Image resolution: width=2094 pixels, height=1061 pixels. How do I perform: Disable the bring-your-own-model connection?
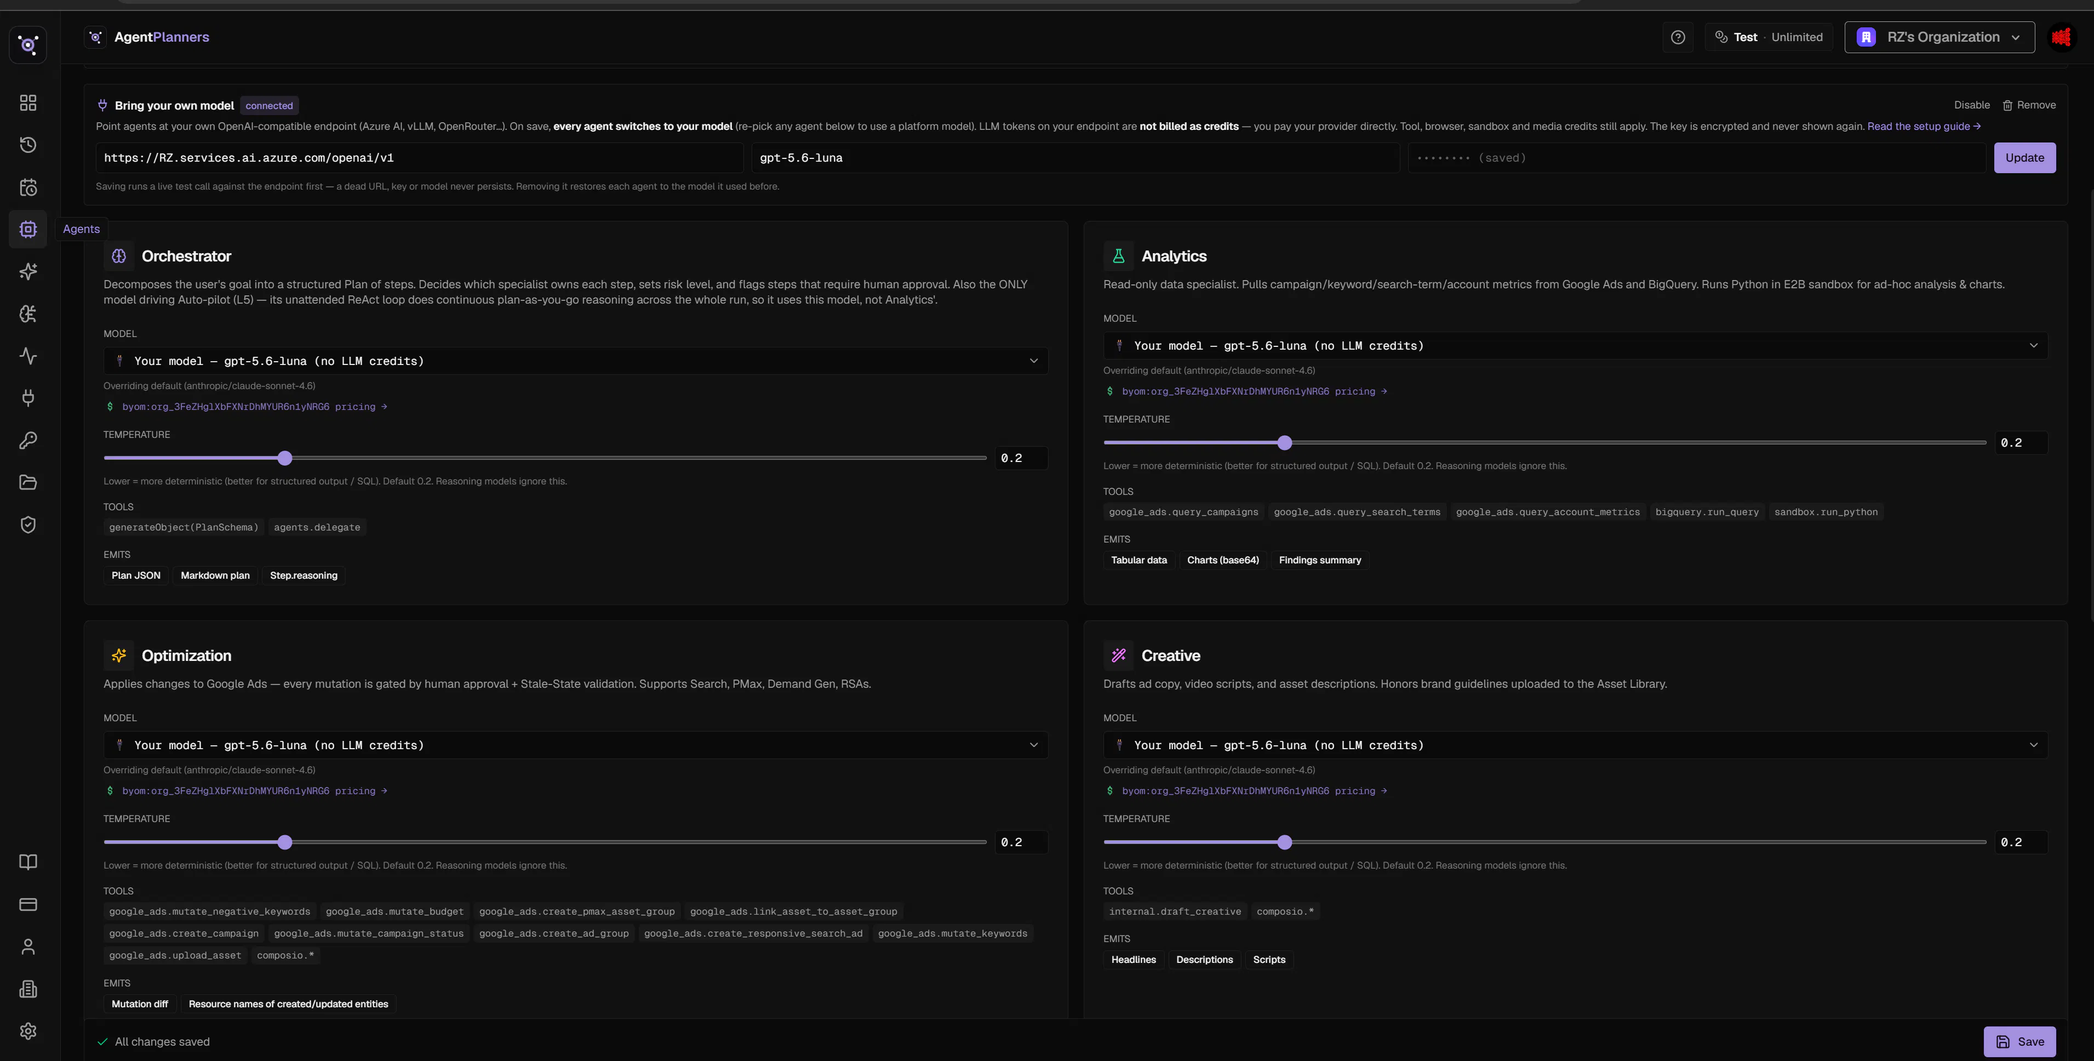point(1972,105)
